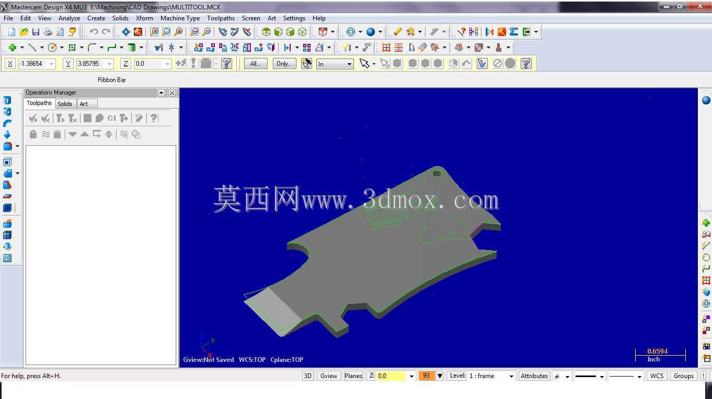Viewport: 712px width, 399px height.
Task: Open the line width dropdown
Action: pos(602,376)
